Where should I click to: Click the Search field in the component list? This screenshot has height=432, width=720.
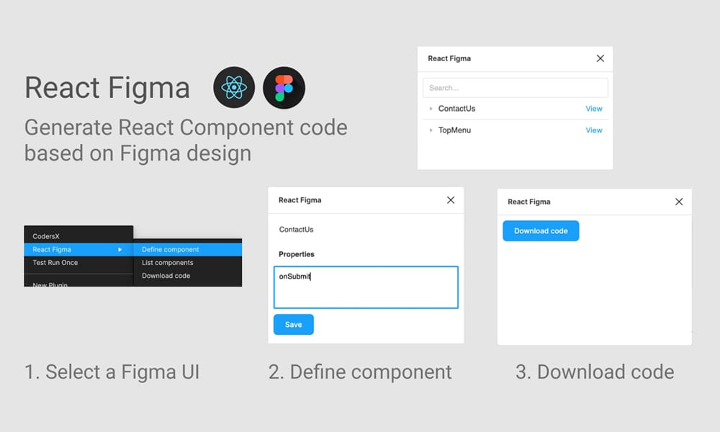click(x=515, y=86)
